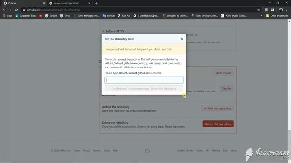Open the Training footer link
The image size is (291, 163).
(216, 151)
